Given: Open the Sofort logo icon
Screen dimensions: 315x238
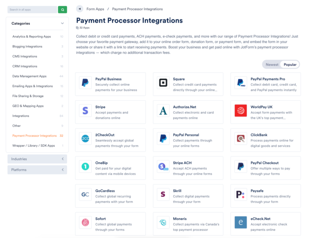Looking at the screenshot, I should click(85, 222).
